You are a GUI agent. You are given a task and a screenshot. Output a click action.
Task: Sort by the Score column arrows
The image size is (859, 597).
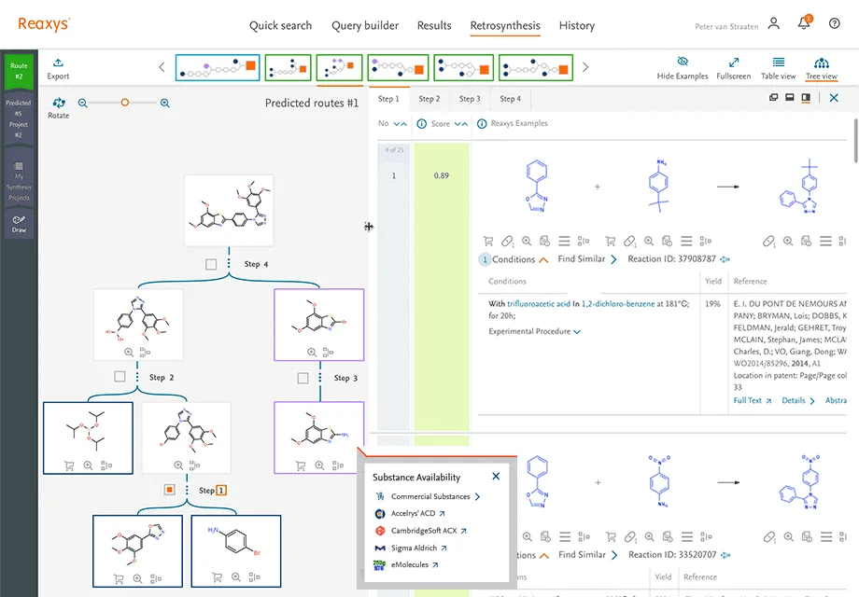(x=461, y=124)
